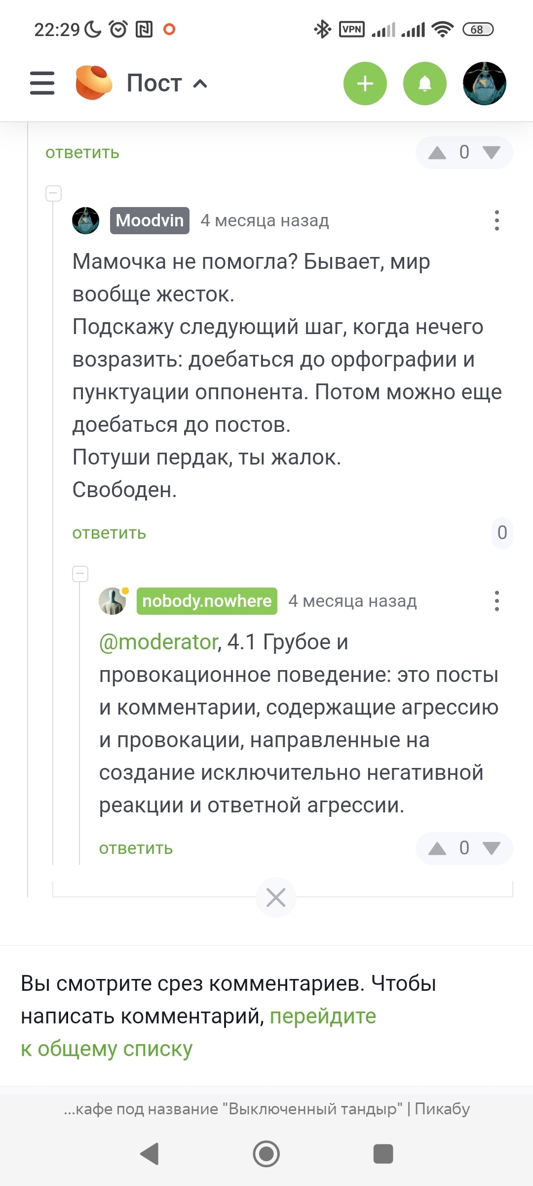Screen dimensions: 533x1186
Task: Open the @moderator mention
Action: [x=158, y=642]
